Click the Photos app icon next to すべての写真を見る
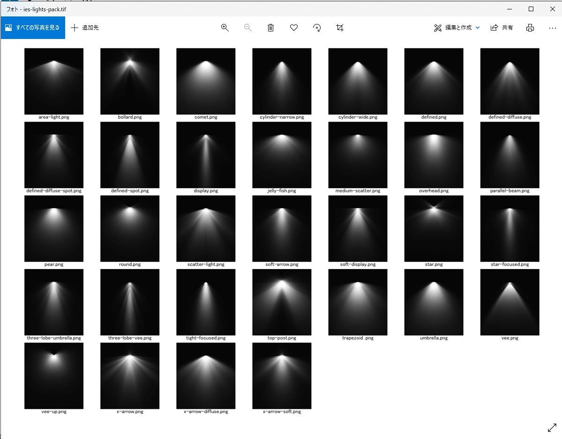This screenshot has height=439, width=562. tap(8, 28)
